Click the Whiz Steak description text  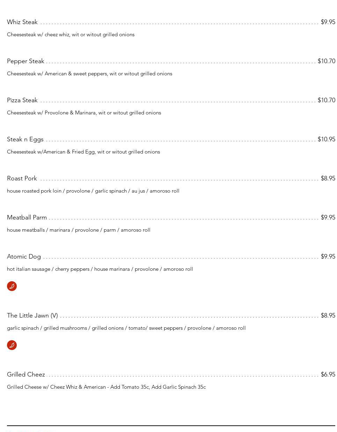click(x=71, y=35)
